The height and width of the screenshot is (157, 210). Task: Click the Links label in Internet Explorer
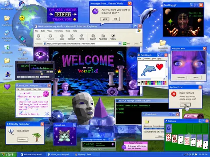(x=136, y=44)
